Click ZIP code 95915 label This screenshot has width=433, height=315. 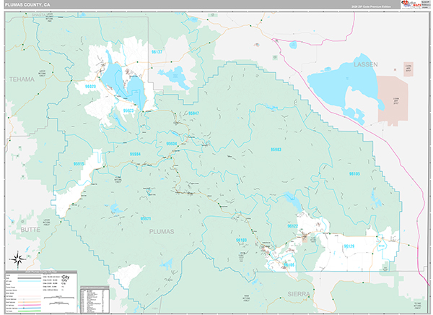pos(79,164)
